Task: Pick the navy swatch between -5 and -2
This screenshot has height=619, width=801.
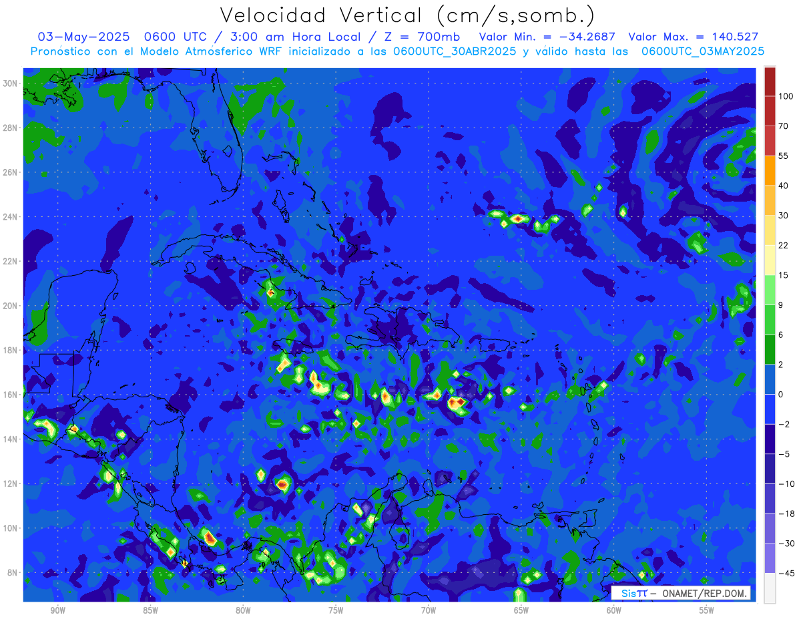Action: pos(770,439)
